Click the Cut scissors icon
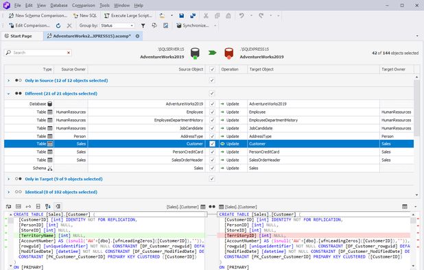Viewport: 424px width, 270px height. [x=206, y=16]
